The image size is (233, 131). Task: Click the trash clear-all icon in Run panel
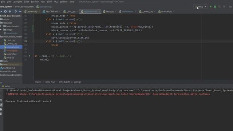[x=1, y=114]
